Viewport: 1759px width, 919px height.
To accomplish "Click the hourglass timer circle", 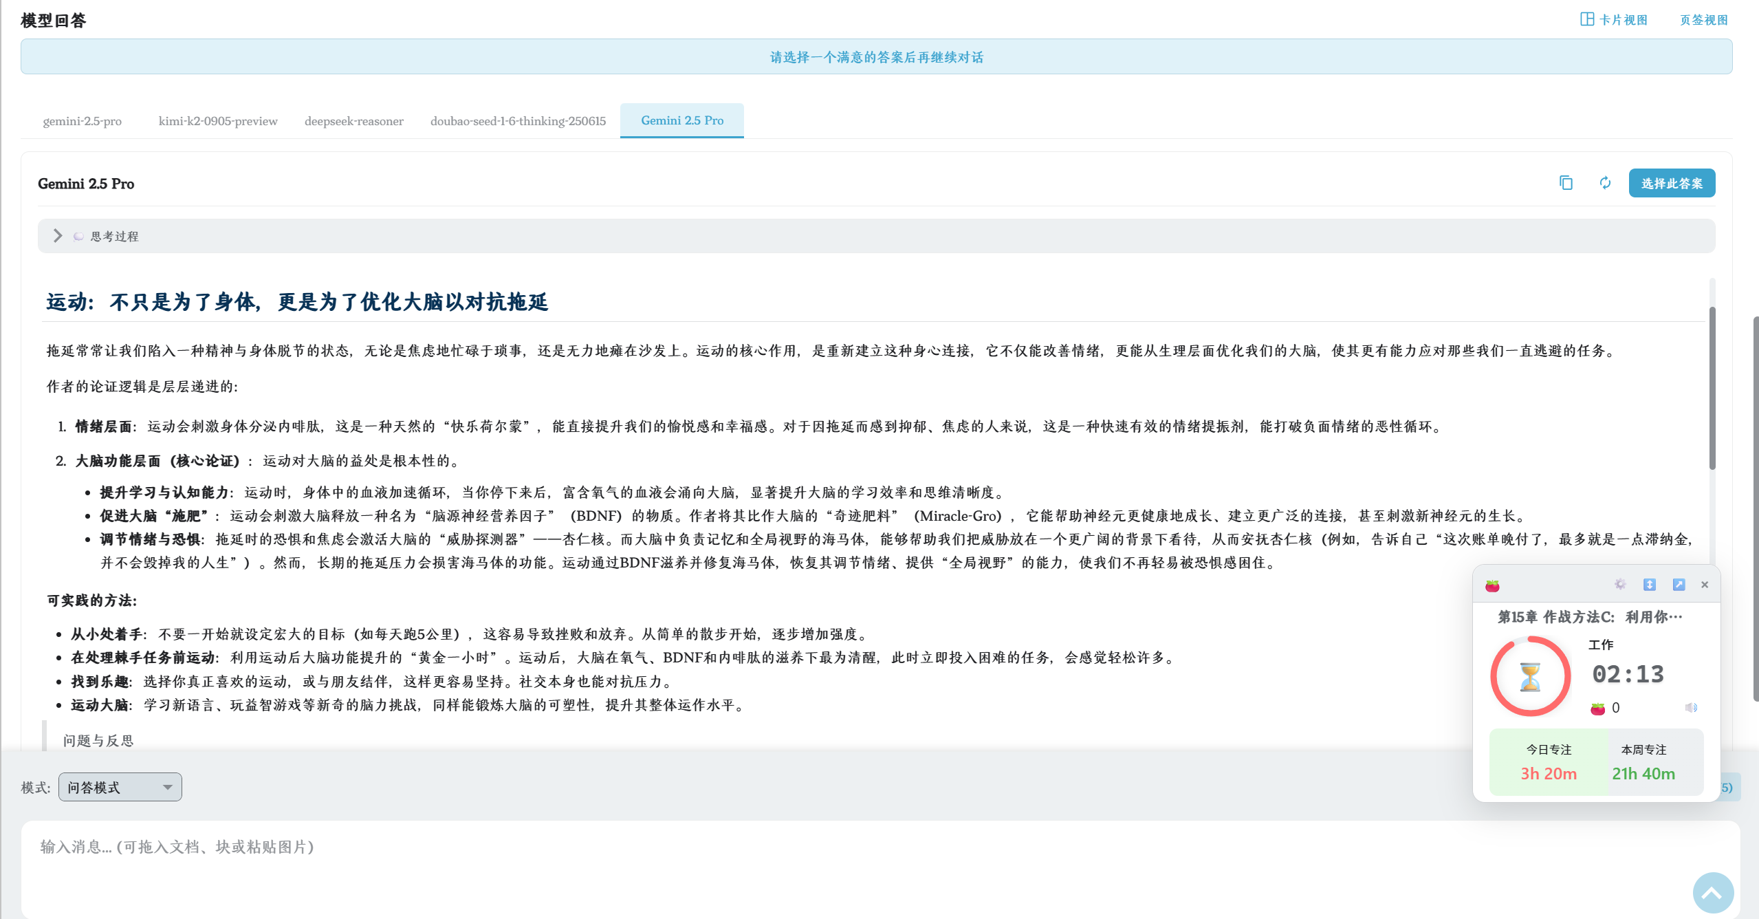I will click(x=1530, y=677).
